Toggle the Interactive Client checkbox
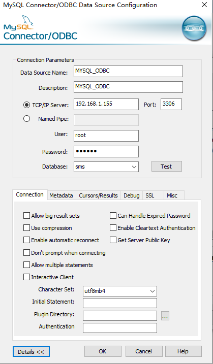This screenshot has width=213, height=364. pyautogui.click(x=26, y=277)
